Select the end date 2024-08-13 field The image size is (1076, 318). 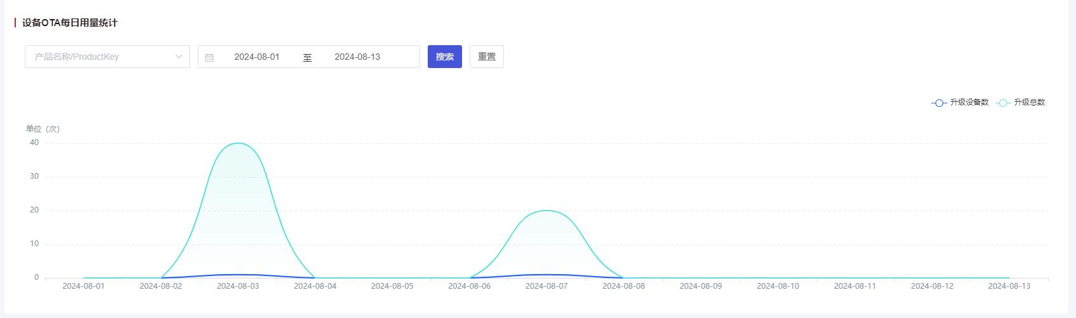[357, 57]
